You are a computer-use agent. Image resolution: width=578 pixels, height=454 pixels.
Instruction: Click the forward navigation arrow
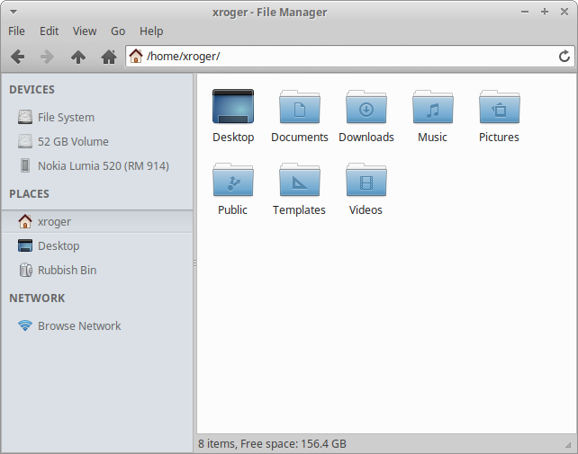click(48, 57)
